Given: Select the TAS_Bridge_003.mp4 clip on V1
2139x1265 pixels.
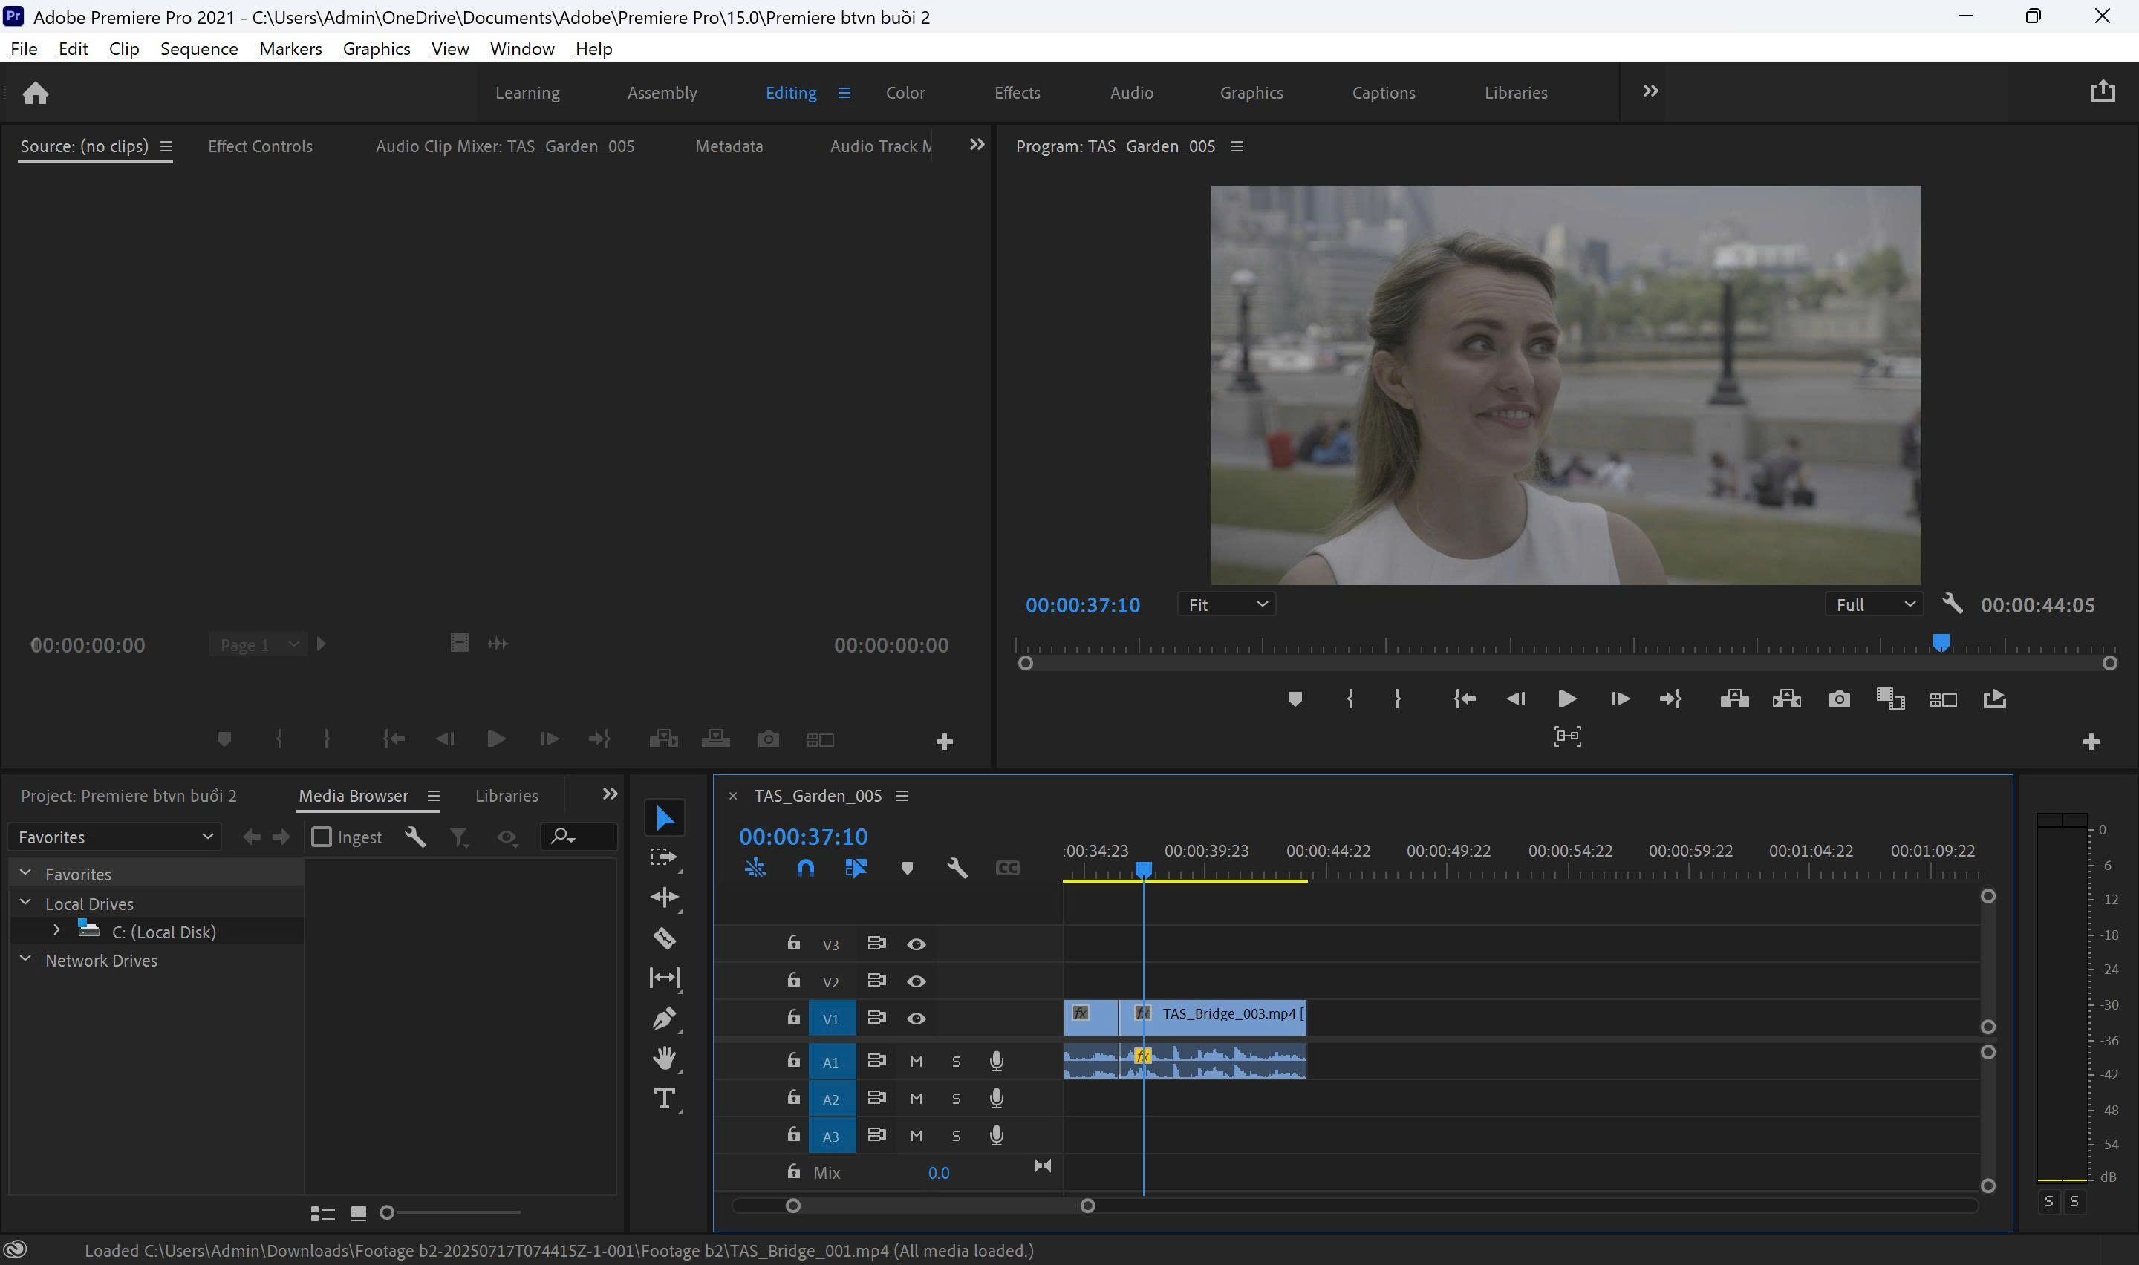Looking at the screenshot, I should point(1211,1018).
